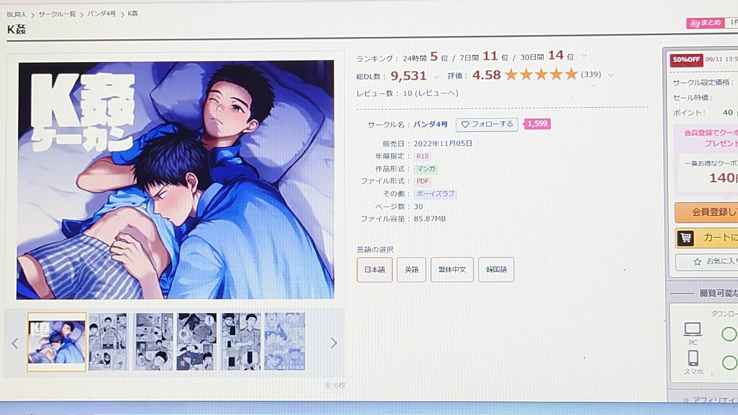Select 繁体中文 language option
This screenshot has height=415, width=738.
click(452, 270)
